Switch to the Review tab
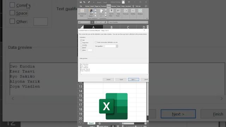The width and height of the screenshot is (226, 127). coord(114,6)
